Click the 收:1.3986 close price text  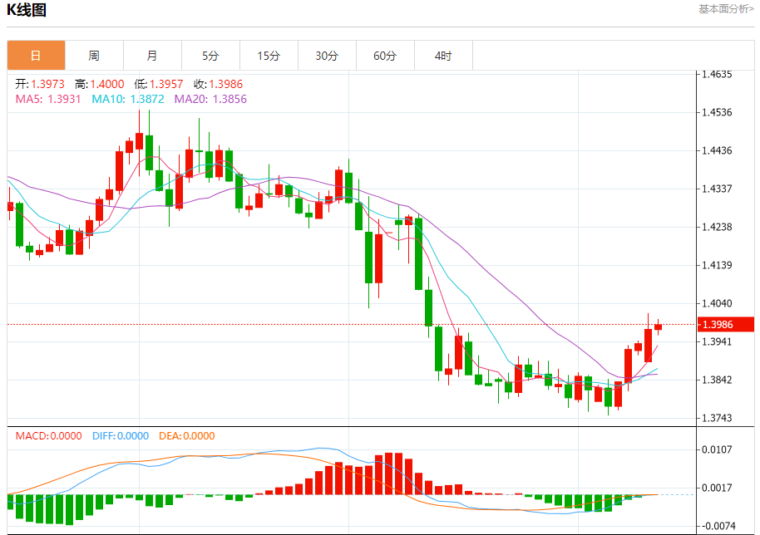coord(218,84)
